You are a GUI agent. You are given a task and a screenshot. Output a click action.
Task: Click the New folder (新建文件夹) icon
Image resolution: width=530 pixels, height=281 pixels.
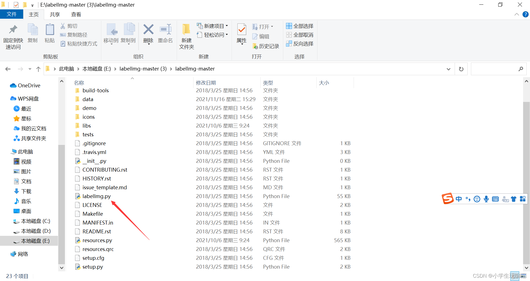tap(186, 30)
